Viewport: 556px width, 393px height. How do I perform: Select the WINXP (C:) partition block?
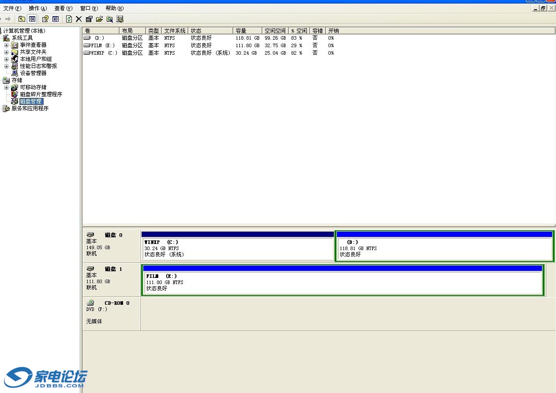237,248
